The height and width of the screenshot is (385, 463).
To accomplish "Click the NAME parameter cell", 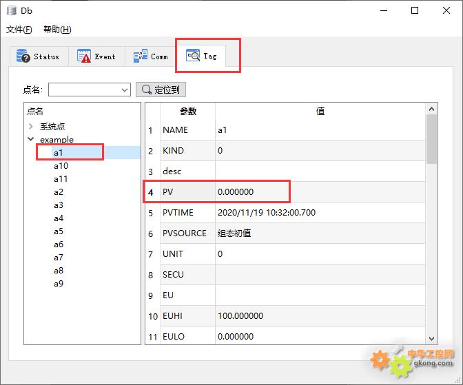I will [x=188, y=130].
